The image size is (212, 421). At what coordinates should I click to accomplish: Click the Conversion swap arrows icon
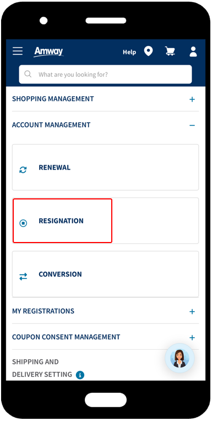[23, 277]
